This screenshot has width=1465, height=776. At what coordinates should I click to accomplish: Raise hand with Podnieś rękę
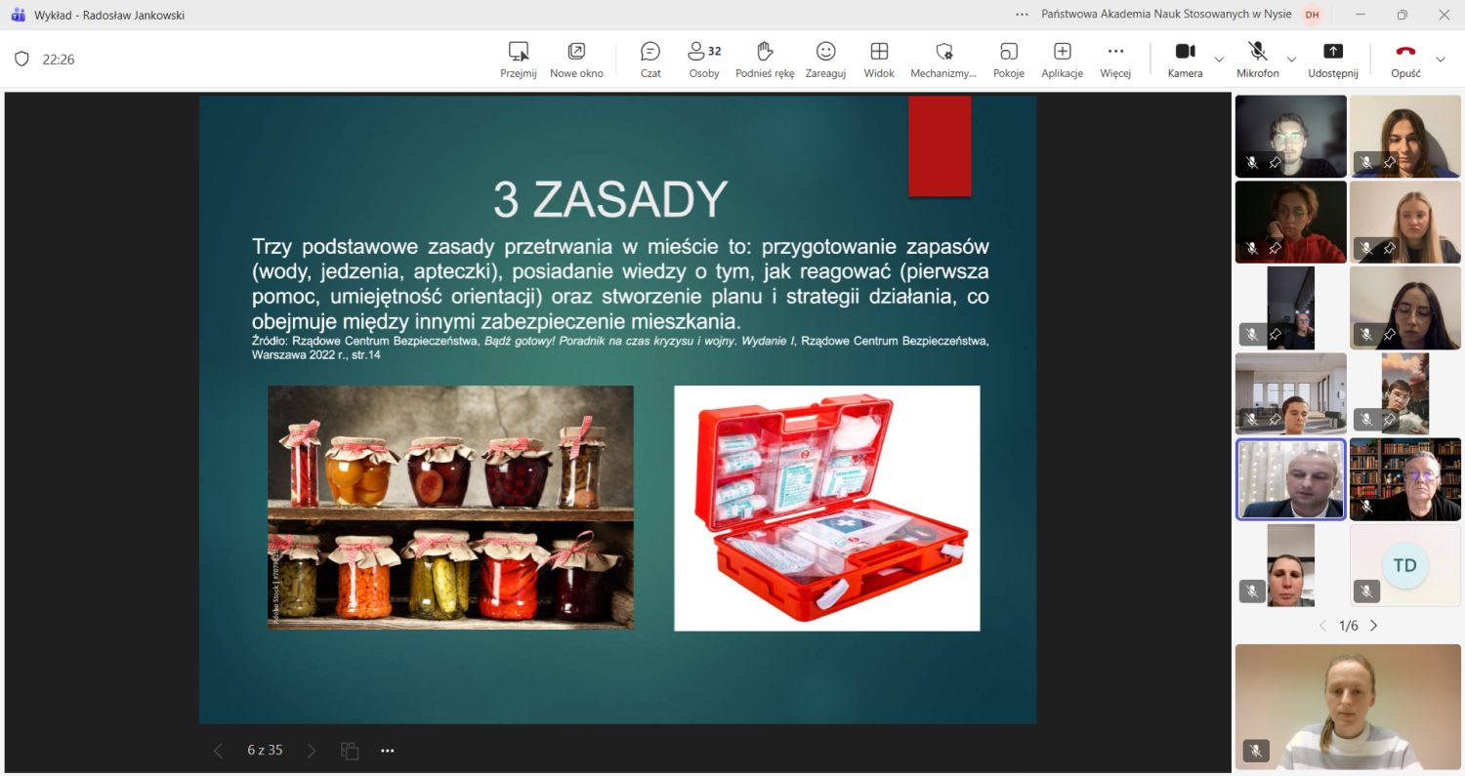pos(765,60)
